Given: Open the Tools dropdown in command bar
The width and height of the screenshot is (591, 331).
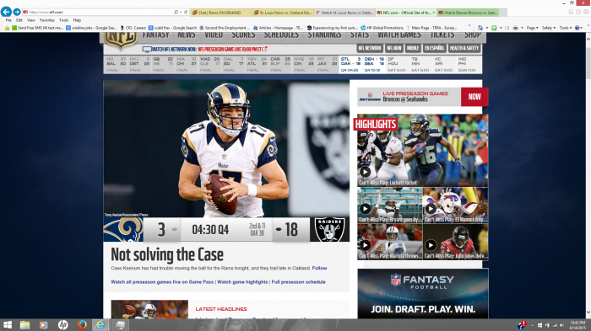Looking at the screenshot, I should [566, 28].
